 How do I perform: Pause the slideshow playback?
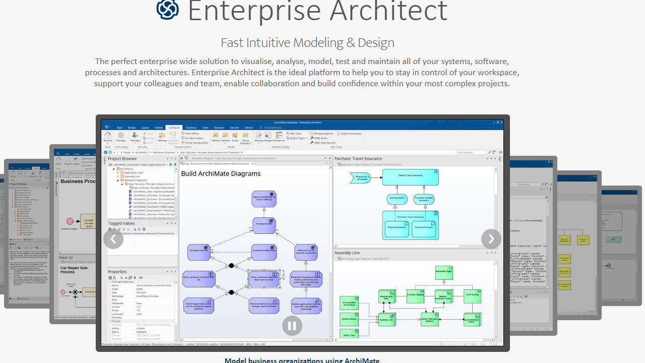[292, 326]
